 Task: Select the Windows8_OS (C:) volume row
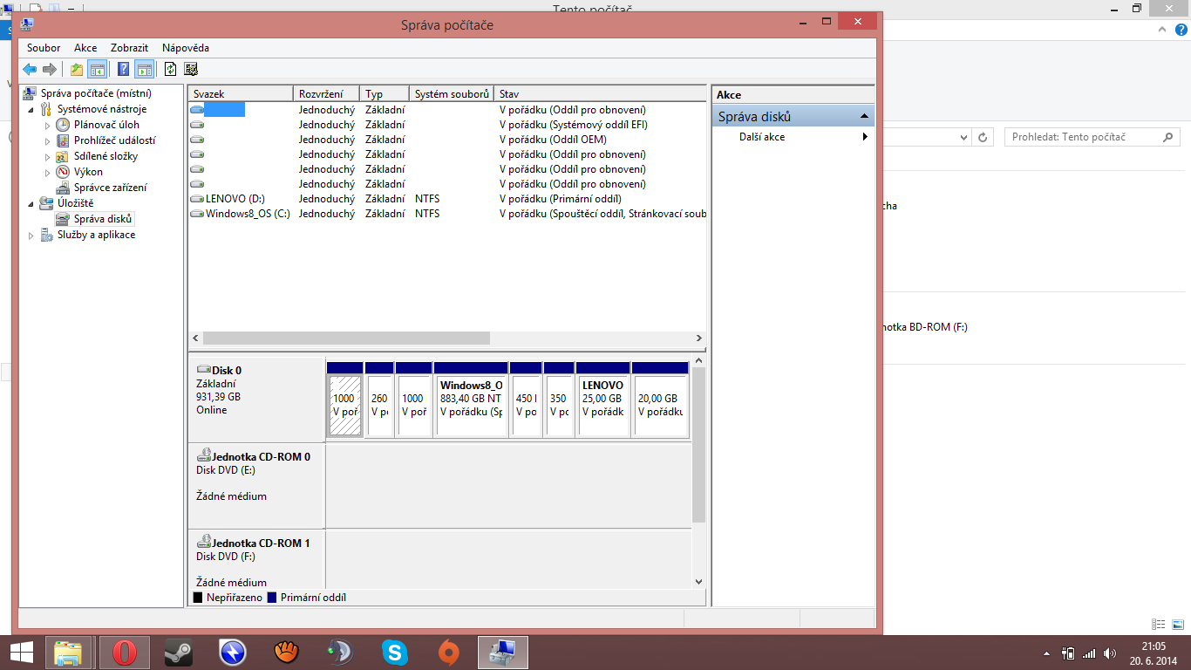[447, 214]
